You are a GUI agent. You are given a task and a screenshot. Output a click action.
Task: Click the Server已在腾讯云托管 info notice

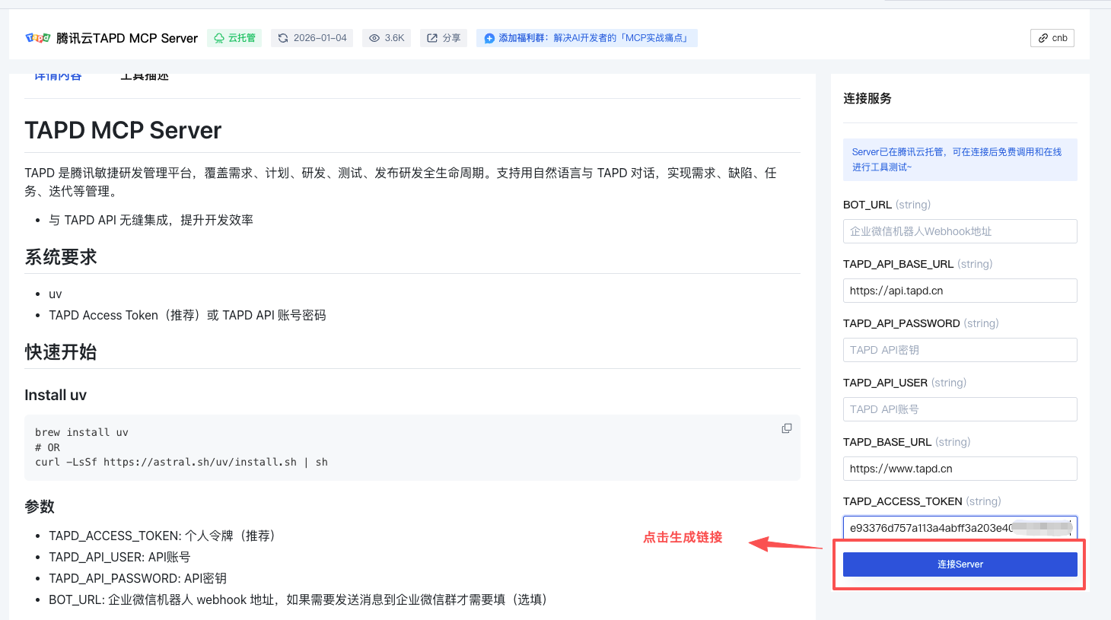point(960,160)
